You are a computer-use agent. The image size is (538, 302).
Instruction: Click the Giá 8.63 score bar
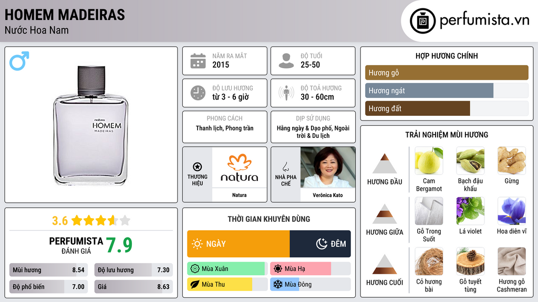[133, 287]
